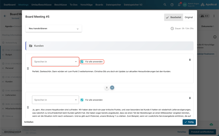The image size is (219, 136).
Task: Click the search icon in top bar
Action: pos(165,5)
